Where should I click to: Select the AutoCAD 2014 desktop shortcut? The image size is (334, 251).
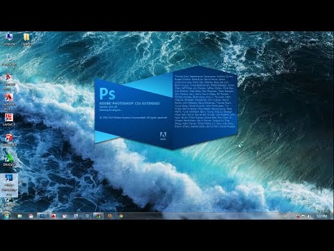[9, 102]
